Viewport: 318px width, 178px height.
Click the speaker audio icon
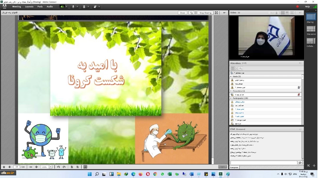(x=62, y=6)
